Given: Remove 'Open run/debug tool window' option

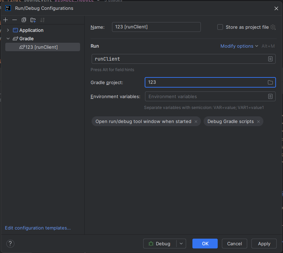Looking at the screenshot, I should [x=196, y=122].
